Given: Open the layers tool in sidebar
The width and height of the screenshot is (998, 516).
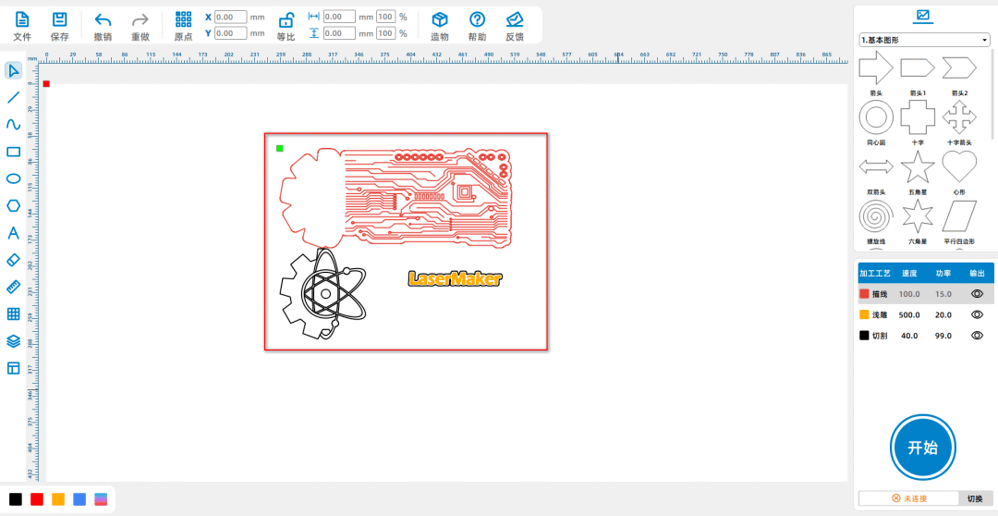Looking at the screenshot, I should [13, 341].
